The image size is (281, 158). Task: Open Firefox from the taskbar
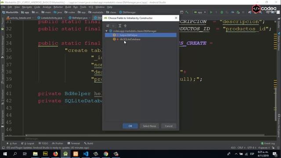(x=55, y=154)
